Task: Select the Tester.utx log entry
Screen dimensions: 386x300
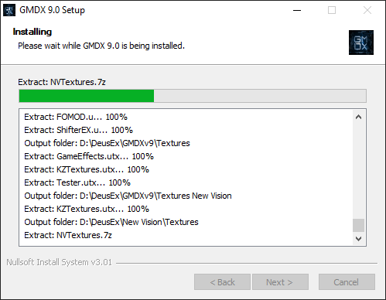Action: 77,182
